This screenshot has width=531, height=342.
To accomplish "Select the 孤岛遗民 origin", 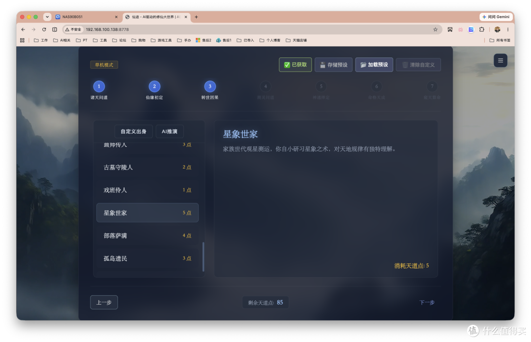I will 147,258.
